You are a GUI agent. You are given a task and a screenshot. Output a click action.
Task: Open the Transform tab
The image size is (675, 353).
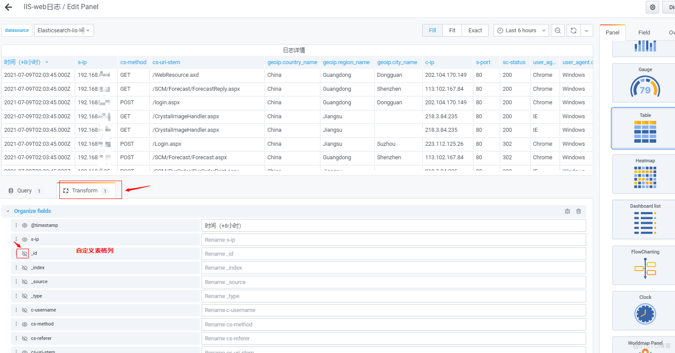(86, 191)
